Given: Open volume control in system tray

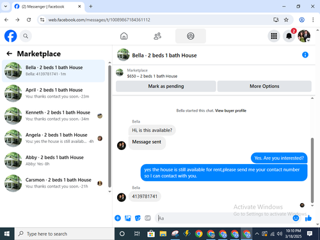Looking at the screenshot, I should click(x=280, y=234).
